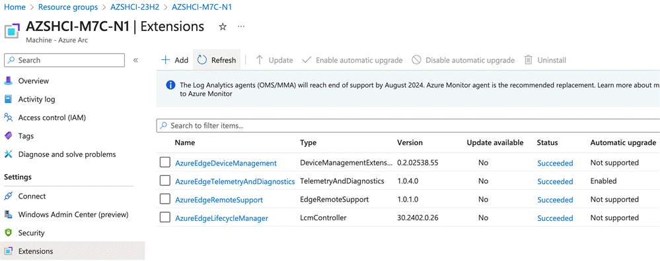660x261 pixels.
Task: Open the ellipsis more options menu
Action: click(x=241, y=26)
